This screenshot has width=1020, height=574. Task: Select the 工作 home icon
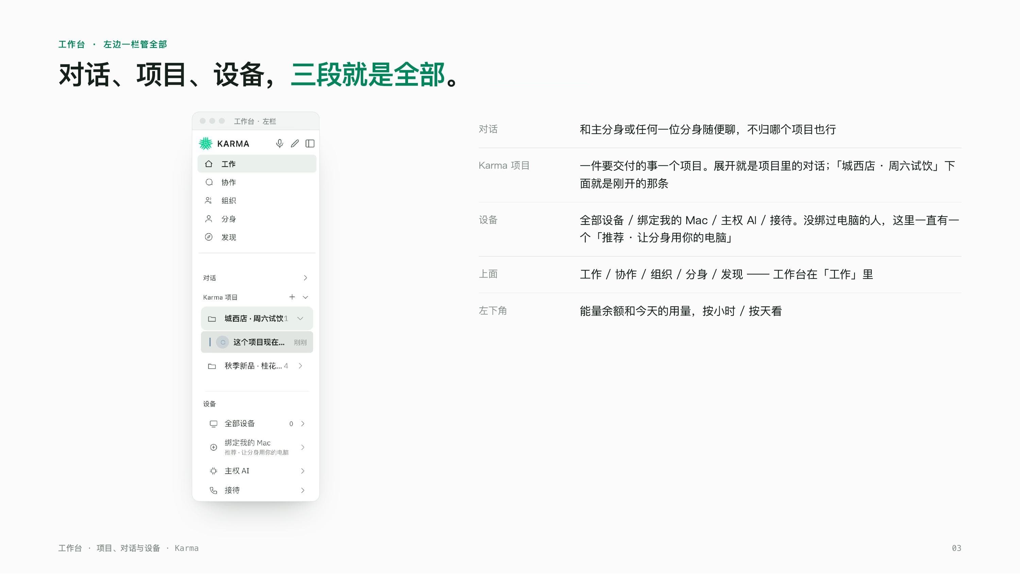209,164
